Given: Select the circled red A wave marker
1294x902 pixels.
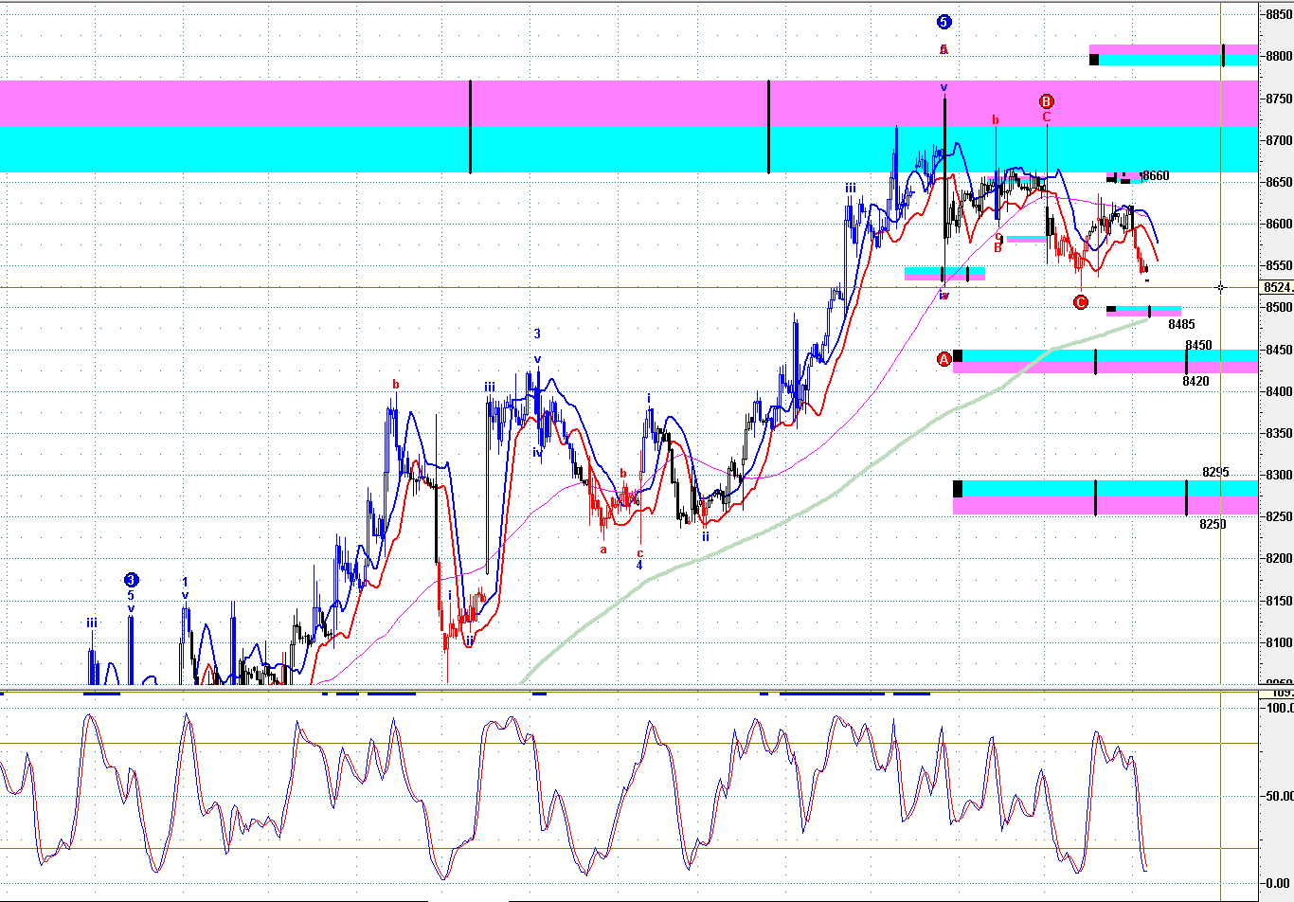Looking at the screenshot, I should pos(944,359).
